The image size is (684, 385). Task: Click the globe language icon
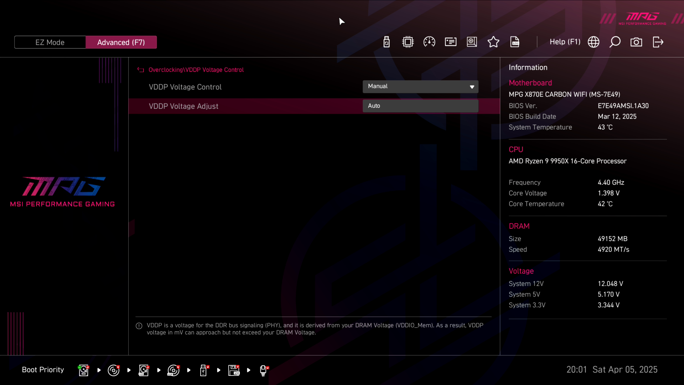tap(594, 42)
